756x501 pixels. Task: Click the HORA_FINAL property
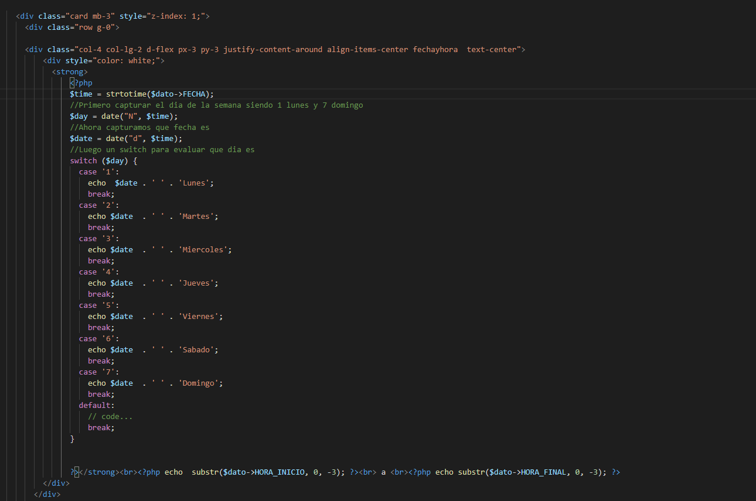(x=544, y=472)
